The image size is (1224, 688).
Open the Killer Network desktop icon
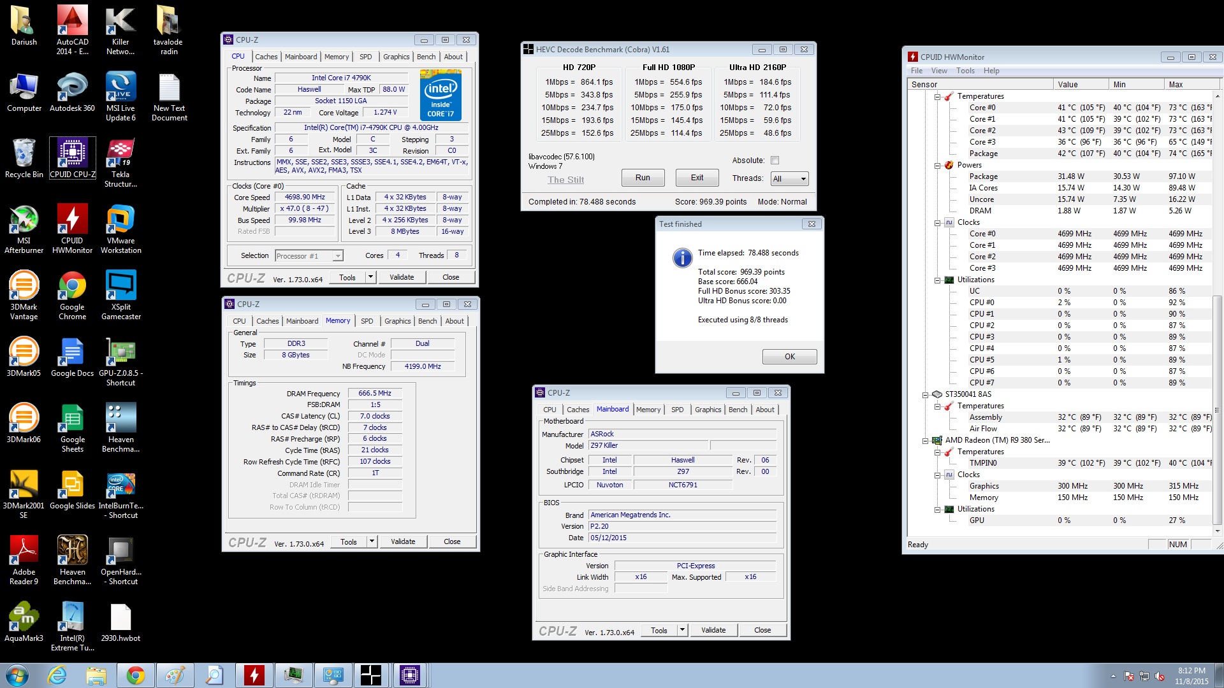[x=120, y=29]
